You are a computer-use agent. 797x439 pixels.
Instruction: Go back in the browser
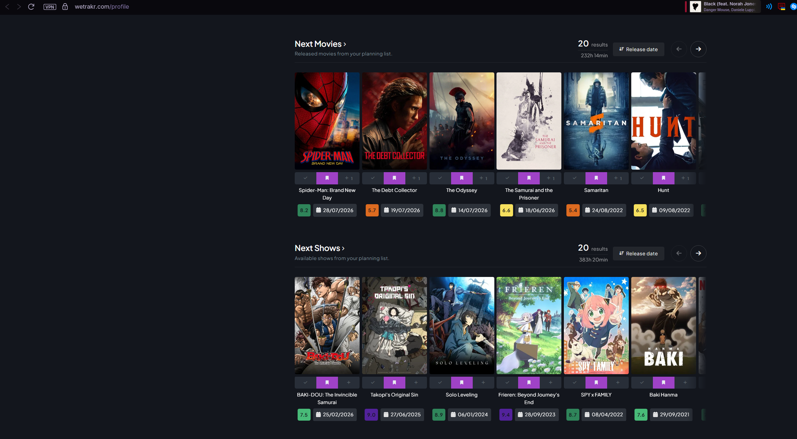pos(7,6)
